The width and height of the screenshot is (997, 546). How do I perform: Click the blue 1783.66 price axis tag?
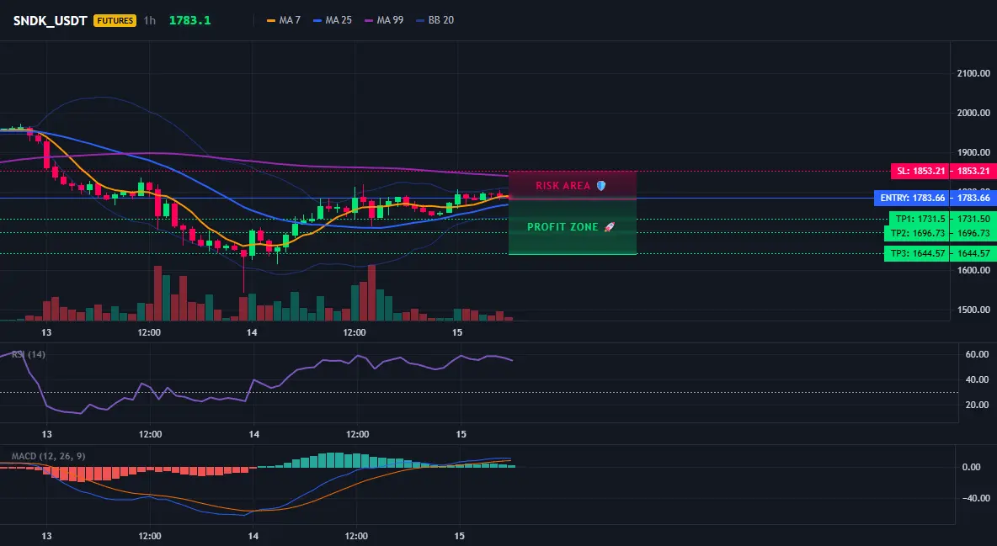(x=973, y=199)
